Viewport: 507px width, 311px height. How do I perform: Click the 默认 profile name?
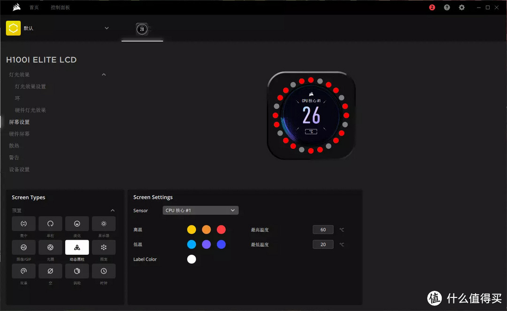29,28
